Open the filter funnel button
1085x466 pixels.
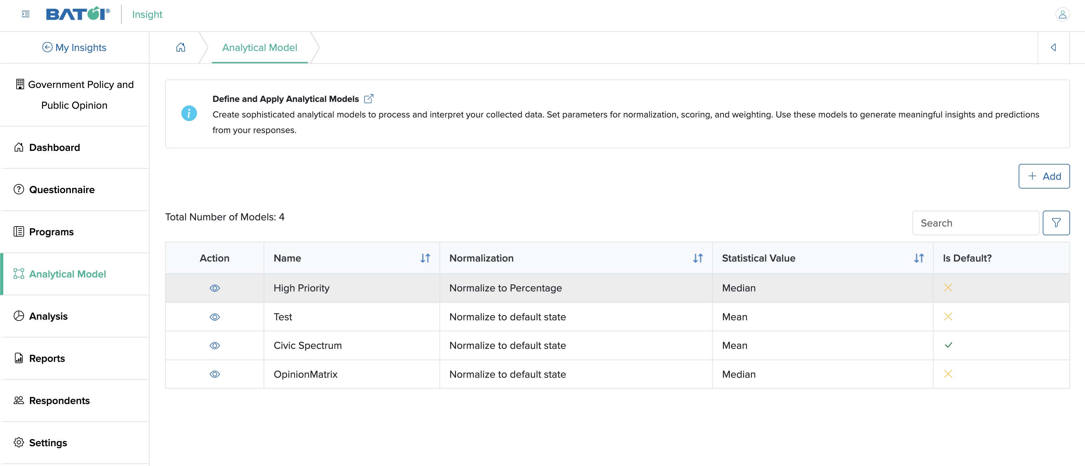(1056, 223)
